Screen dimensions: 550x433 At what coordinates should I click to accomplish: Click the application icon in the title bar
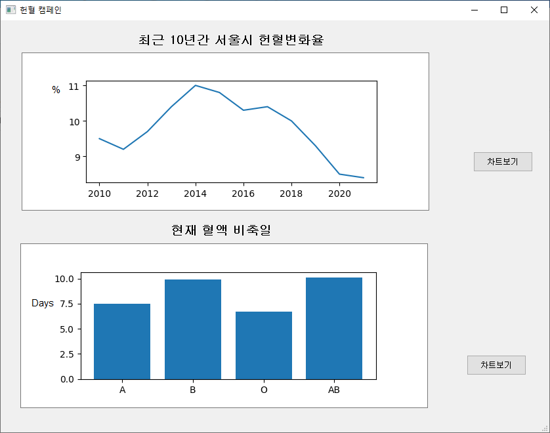pos(9,10)
